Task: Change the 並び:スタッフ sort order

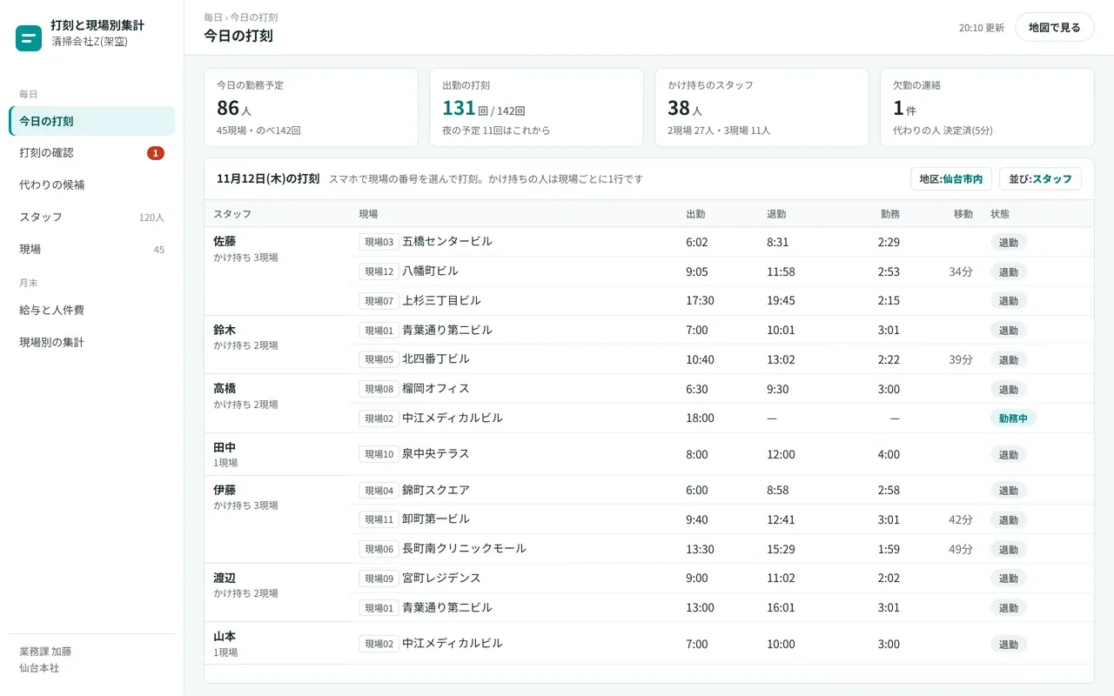Action: [1040, 178]
